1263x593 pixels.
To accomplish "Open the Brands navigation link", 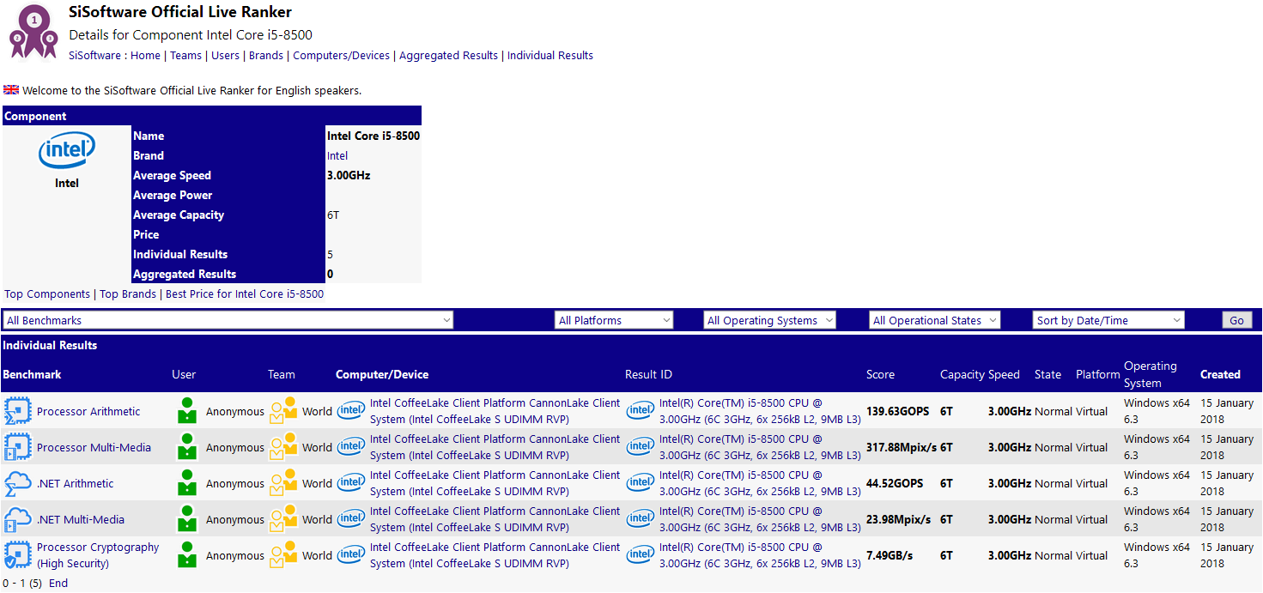I will (x=266, y=55).
